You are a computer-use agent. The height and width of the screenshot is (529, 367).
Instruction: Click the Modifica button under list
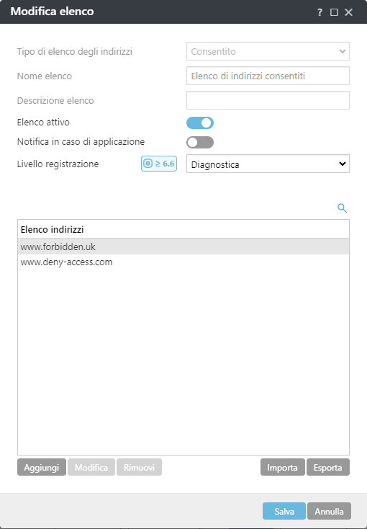91,467
